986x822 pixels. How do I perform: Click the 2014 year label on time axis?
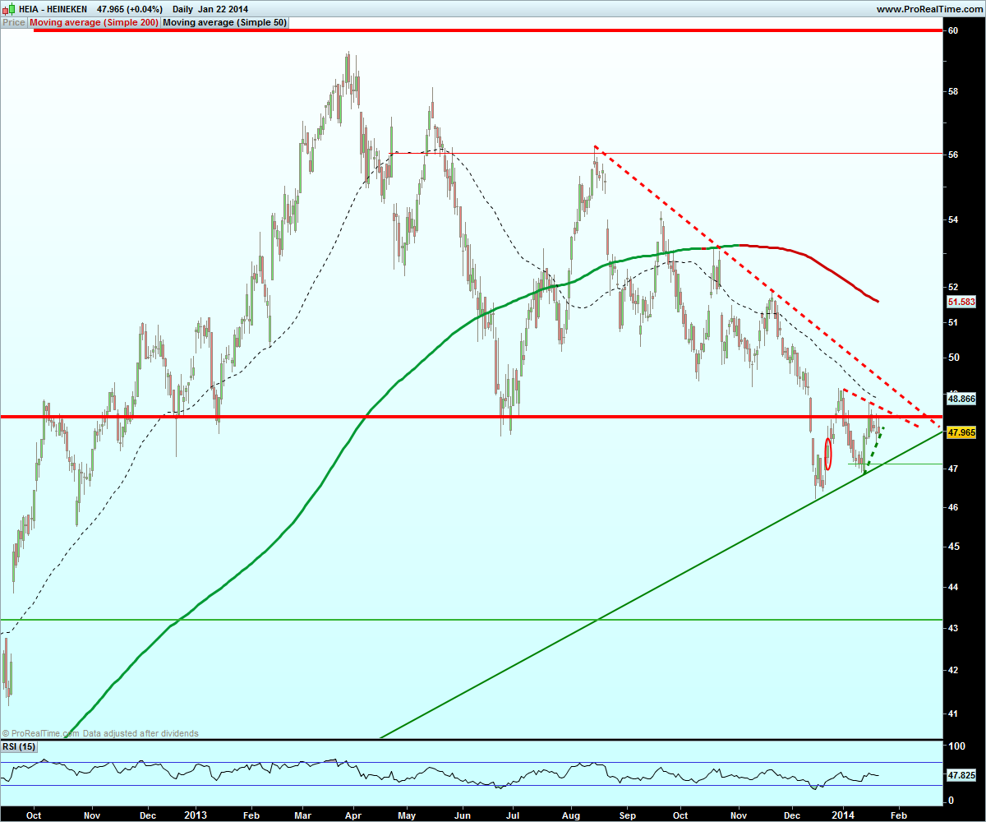point(844,815)
